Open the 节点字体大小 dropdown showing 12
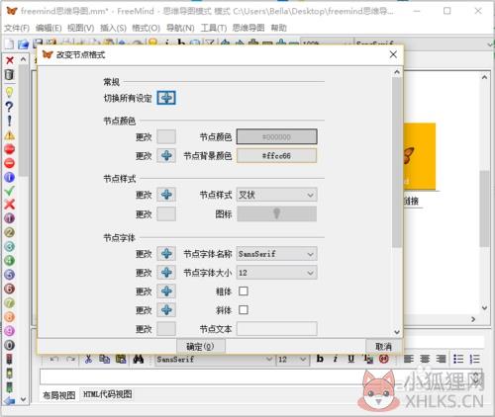495x417 pixels. coord(276,273)
